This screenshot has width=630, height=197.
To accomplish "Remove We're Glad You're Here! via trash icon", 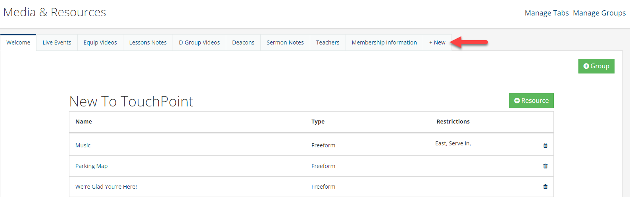I will point(545,187).
